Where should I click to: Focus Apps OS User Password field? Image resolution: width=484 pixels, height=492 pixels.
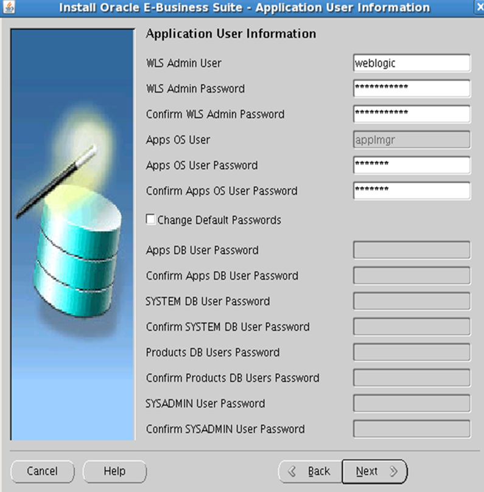point(412,165)
